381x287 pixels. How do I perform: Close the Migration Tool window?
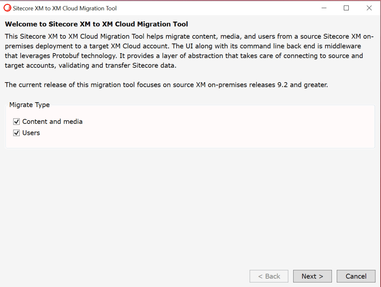tap(369, 8)
